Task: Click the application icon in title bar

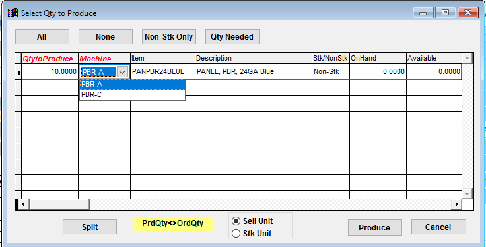Action: point(13,13)
